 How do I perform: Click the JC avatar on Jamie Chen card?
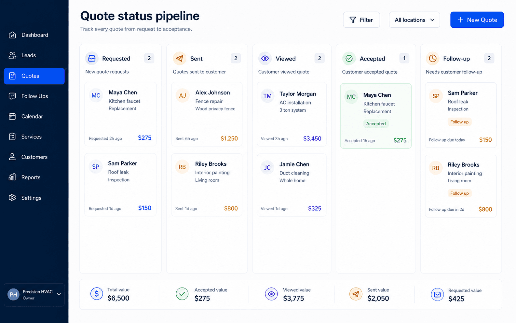point(267,167)
